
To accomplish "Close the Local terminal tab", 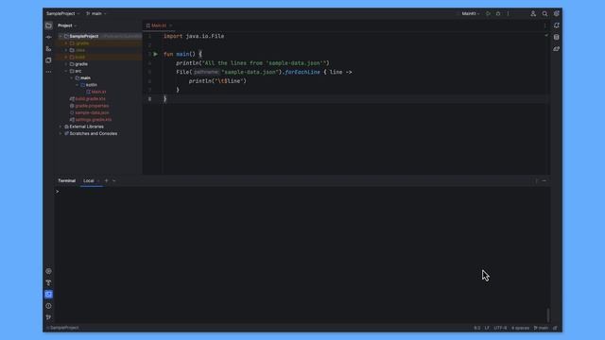I will (98, 180).
